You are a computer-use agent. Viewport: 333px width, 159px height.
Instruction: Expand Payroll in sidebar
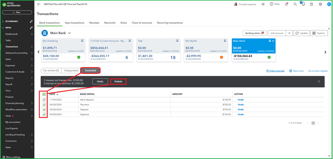tap(32, 85)
